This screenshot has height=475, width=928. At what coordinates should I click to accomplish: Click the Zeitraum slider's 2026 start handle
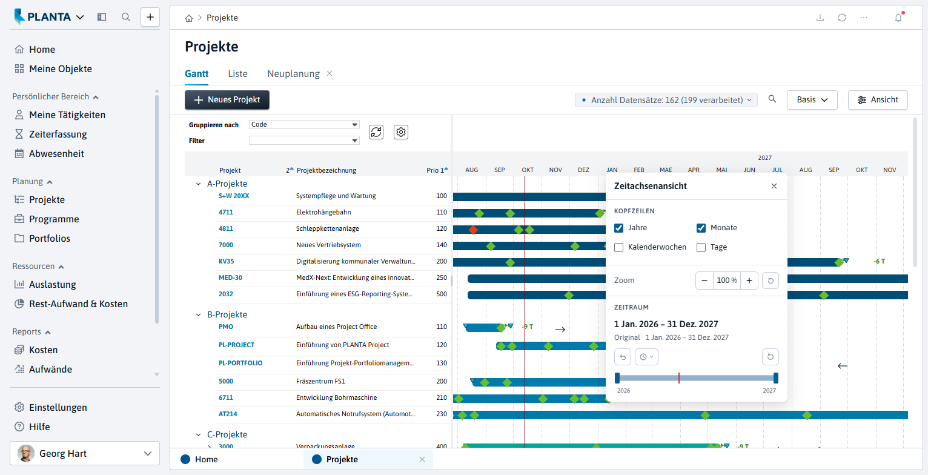coord(617,378)
